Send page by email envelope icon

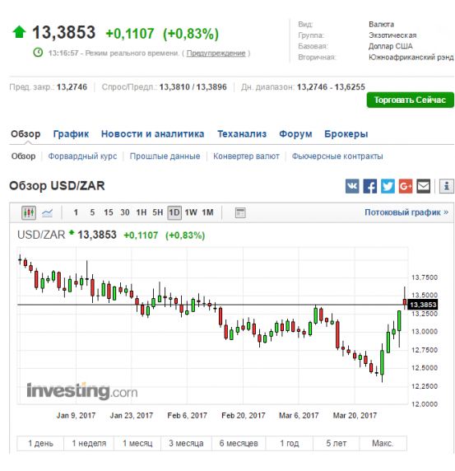(424, 186)
